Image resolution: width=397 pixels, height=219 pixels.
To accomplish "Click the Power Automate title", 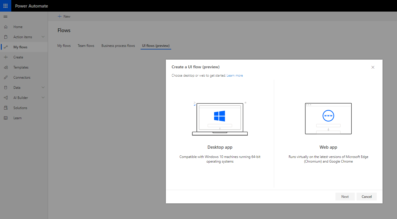I will coord(31,6).
